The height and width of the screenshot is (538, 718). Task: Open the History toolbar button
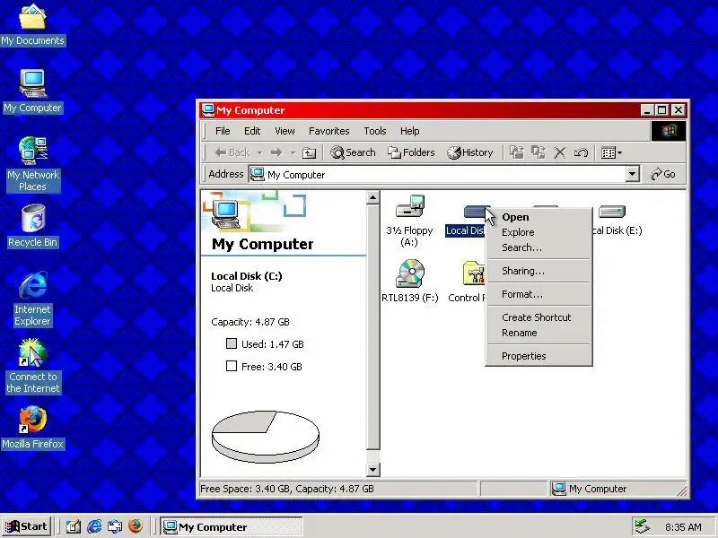(x=470, y=152)
